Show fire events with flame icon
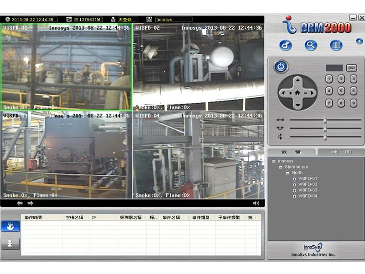This screenshot has height=274, width=365. (x=10, y=226)
